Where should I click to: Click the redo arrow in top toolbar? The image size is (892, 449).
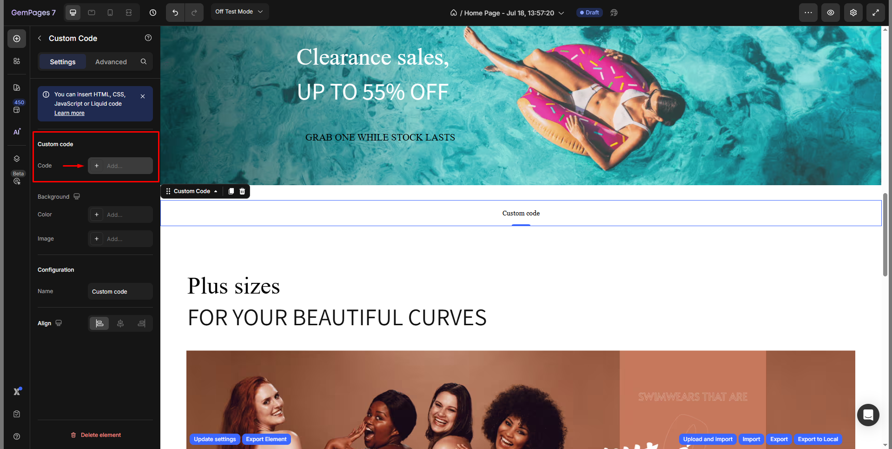click(x=194, y=13)
